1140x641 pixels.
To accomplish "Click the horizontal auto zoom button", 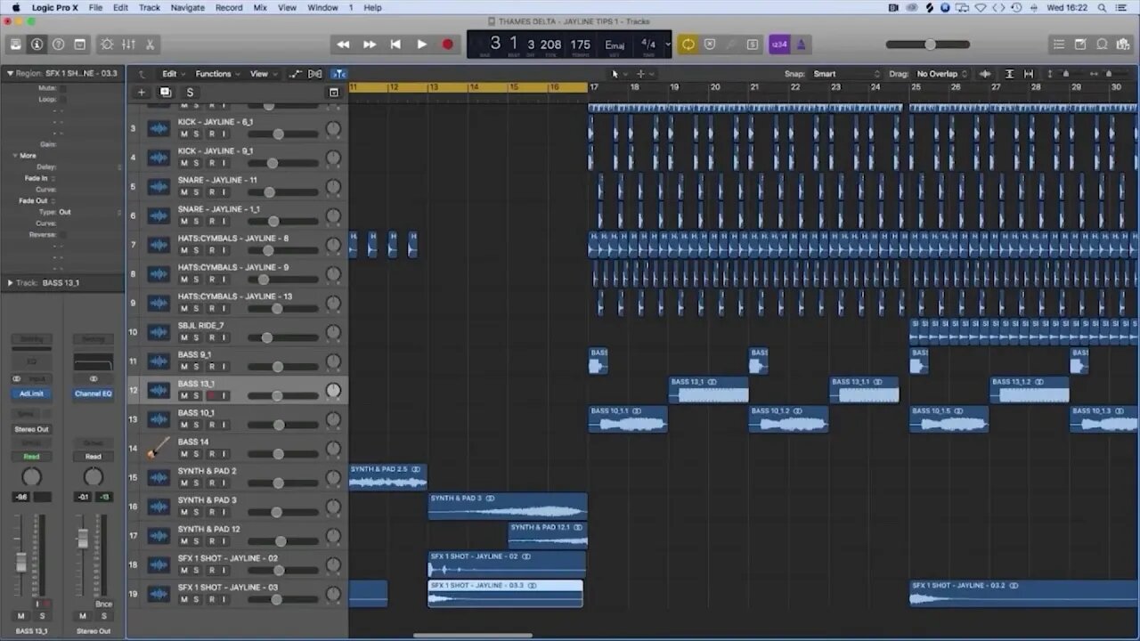I will point(1029,74).
